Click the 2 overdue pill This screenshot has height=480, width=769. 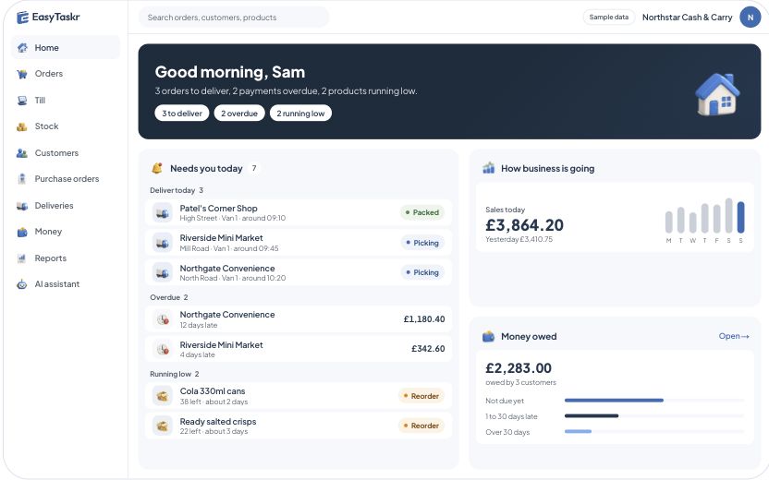click(x=239, y=114)
